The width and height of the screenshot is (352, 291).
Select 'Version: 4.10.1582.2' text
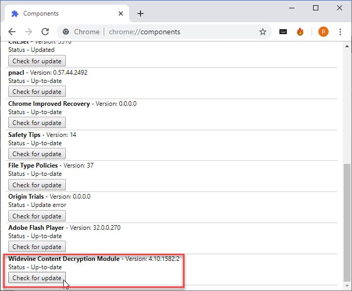[152, 259]
